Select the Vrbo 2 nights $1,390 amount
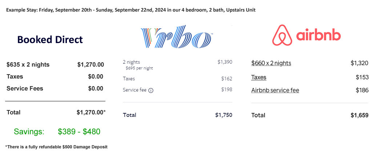Screen dimensions: 378x152 pos(225,62)
